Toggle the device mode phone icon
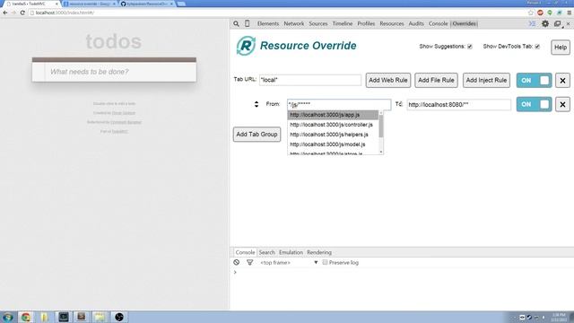This screenshot has width=574, height=323. pos(248,23)
